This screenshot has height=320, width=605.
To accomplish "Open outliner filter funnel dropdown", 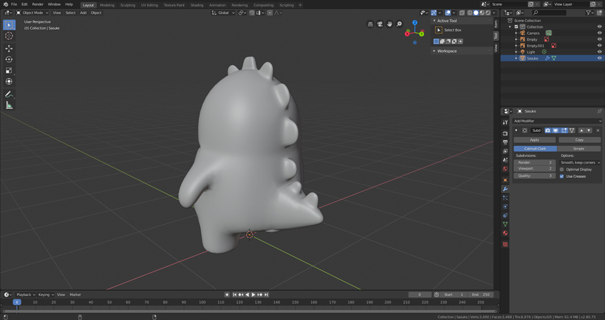I will pos(590,13).
